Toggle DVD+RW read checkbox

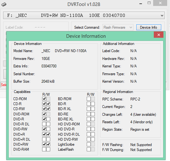click(x=44, y=144)
